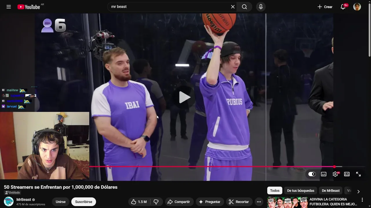The image size is (371, 208).
Task: Open account avatar menu
Action: pos(357,7)
